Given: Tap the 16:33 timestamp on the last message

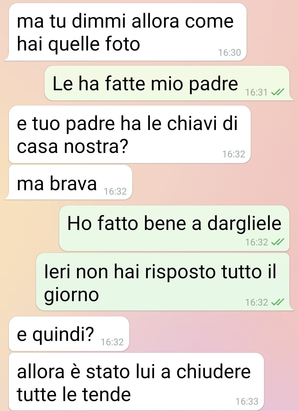Looking at the screenshot, I should 247,401.
